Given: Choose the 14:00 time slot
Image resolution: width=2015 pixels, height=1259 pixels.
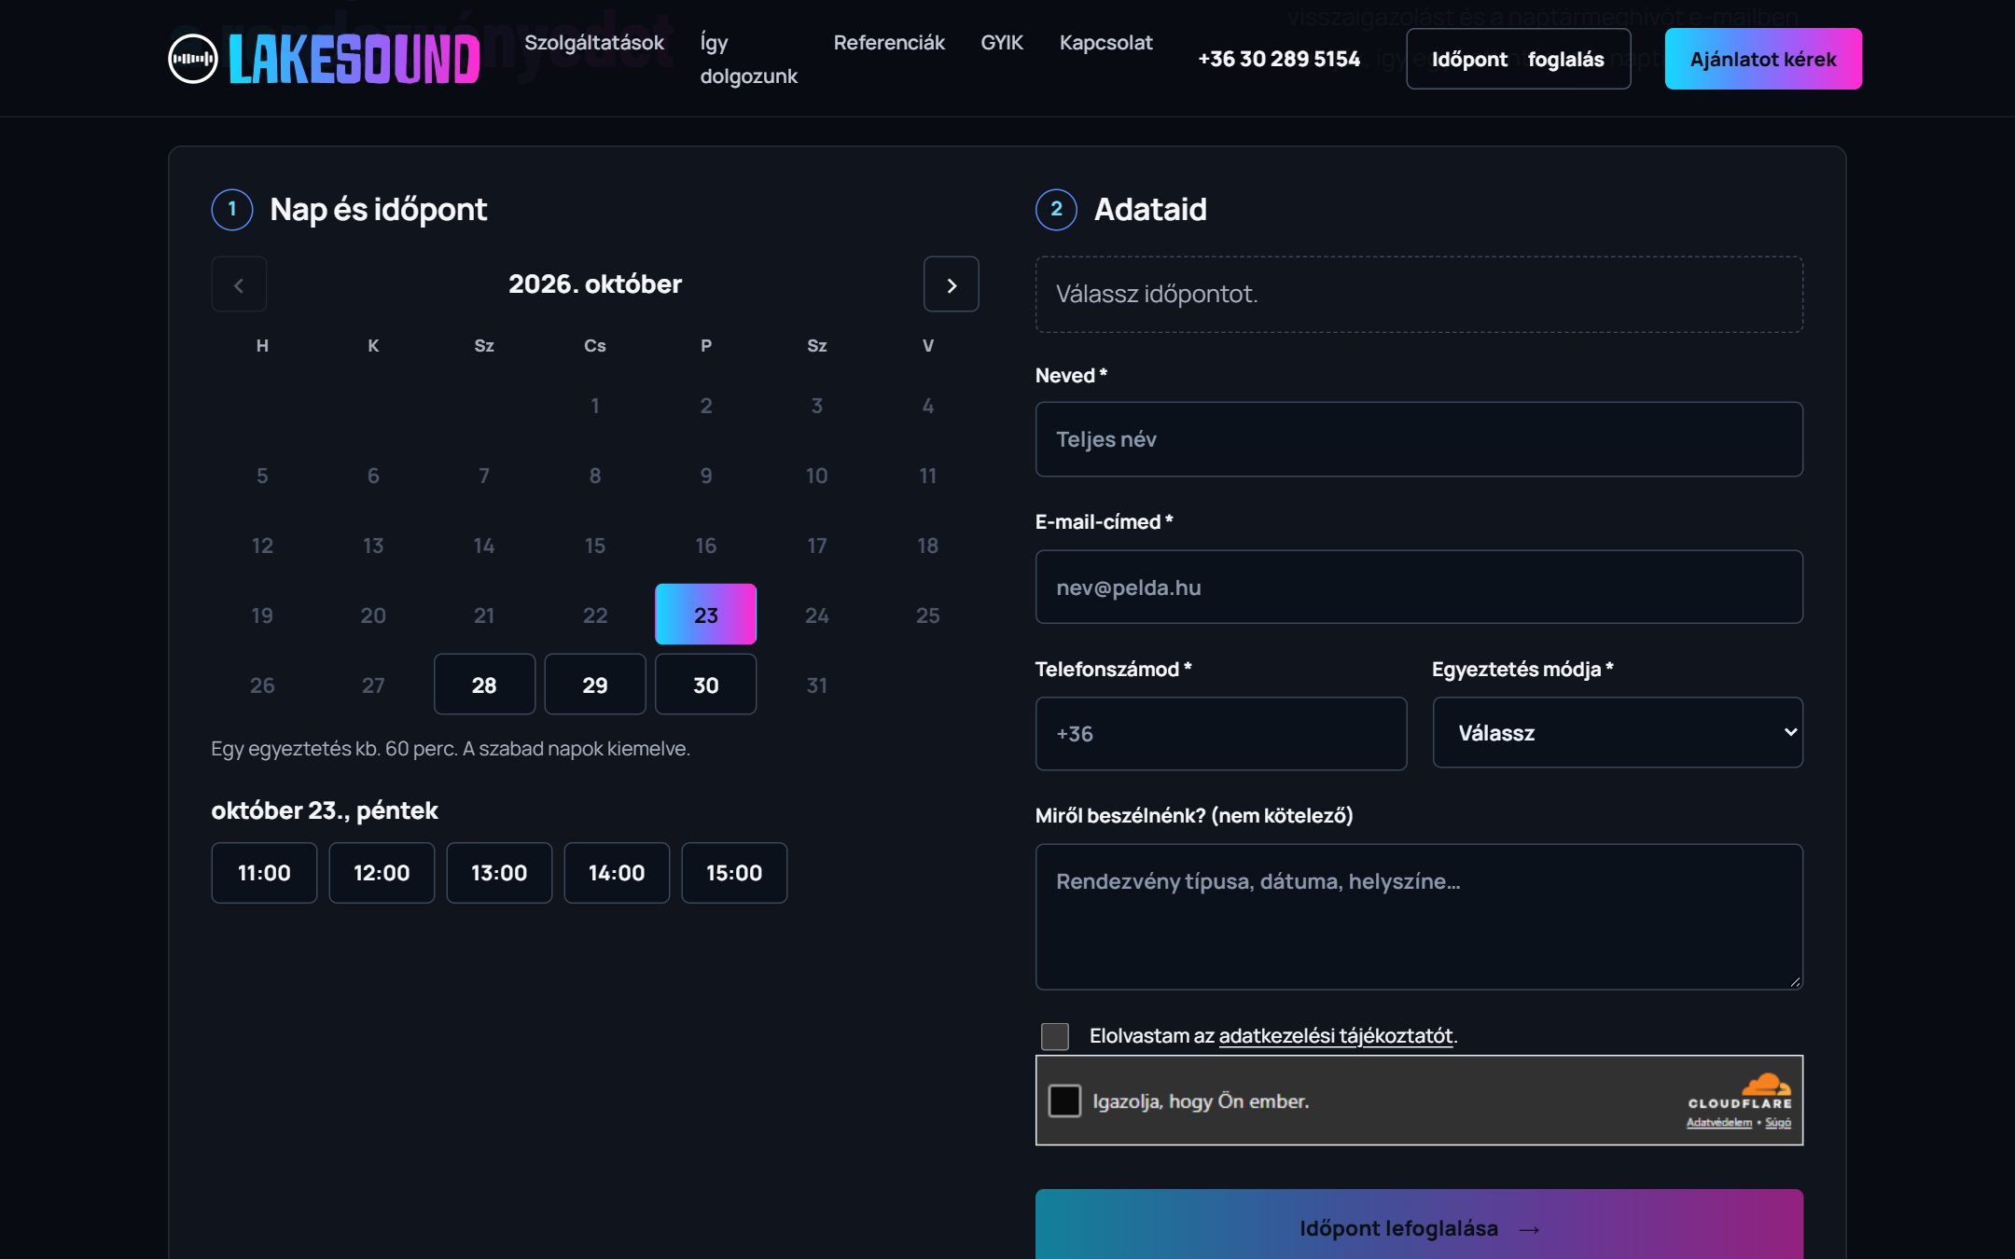Looking at the screenshot, I should [x=617, y=873].
